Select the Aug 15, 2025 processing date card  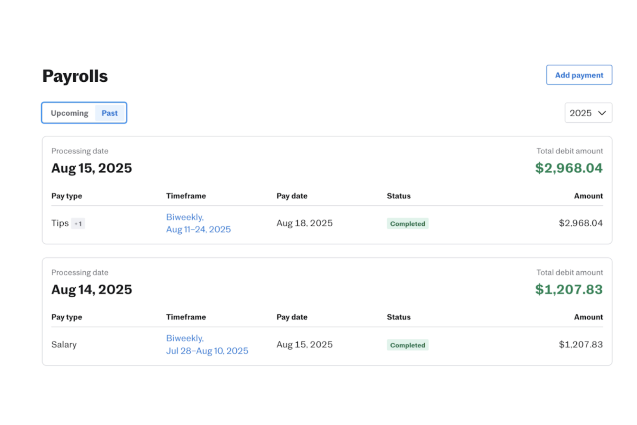pyautogui.click(x=91, y=168)
